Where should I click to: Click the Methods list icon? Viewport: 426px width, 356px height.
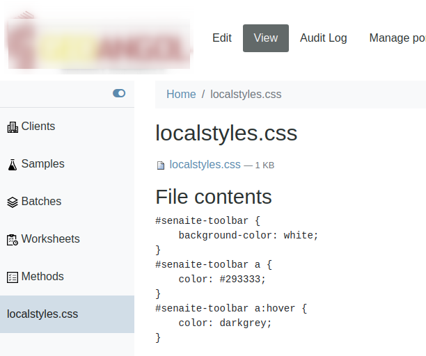(13, 277)
